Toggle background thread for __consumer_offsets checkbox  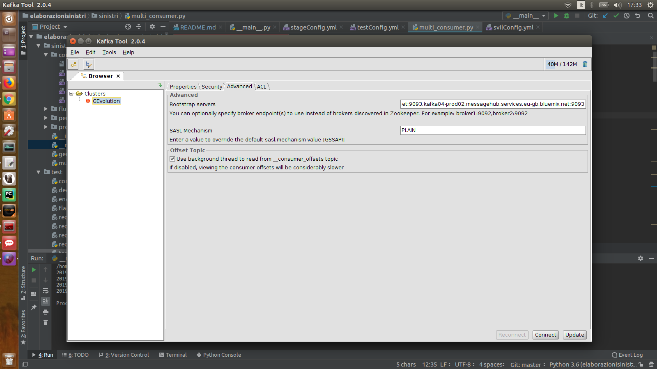(x=172, y=159)
